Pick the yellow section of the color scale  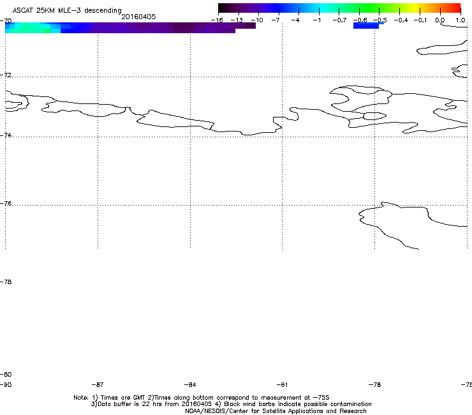coord(415,8)
